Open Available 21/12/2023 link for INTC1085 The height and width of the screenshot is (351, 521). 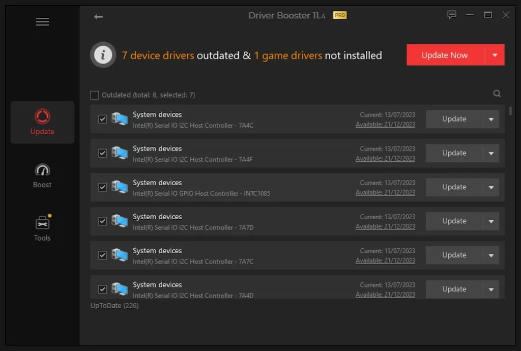point(385,193)
